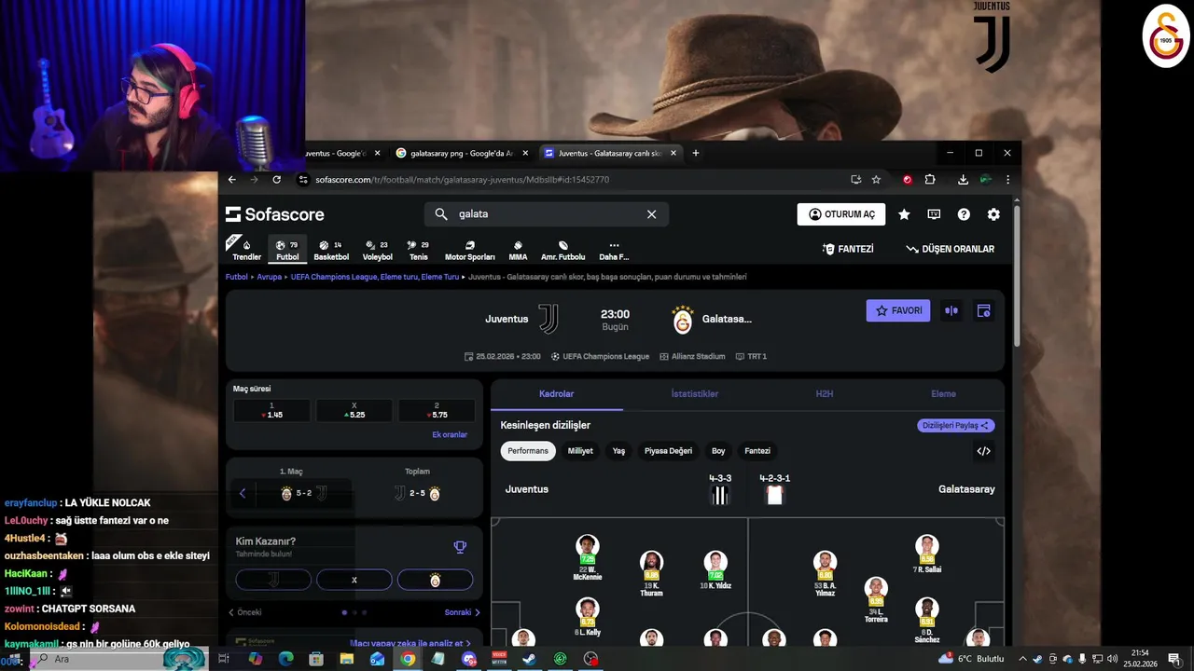Open the Basketbol sports category
1194x671 pixels.
coord(331,250)
